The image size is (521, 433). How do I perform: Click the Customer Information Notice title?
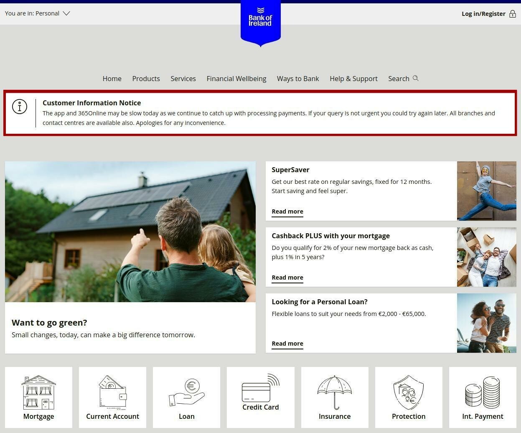click(x=91, y=103)
